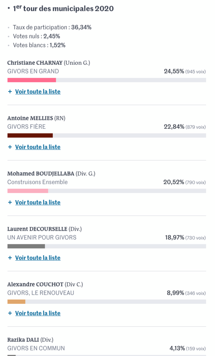Click the Razika DALI candidate name
The image size is (215, 356).
coord(23,340)
